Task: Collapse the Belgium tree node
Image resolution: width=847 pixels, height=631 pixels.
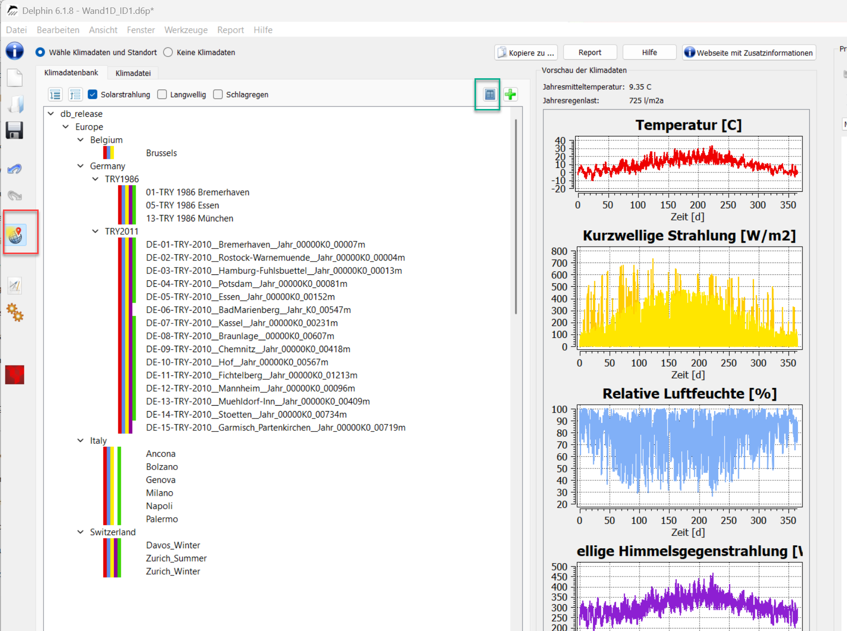Action: [81, 140]
